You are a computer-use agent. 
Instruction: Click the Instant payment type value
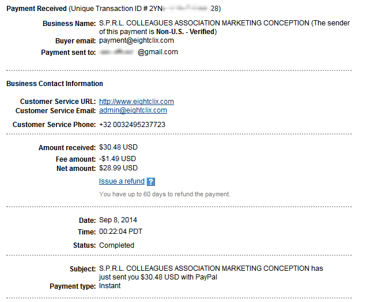[111, 286]
